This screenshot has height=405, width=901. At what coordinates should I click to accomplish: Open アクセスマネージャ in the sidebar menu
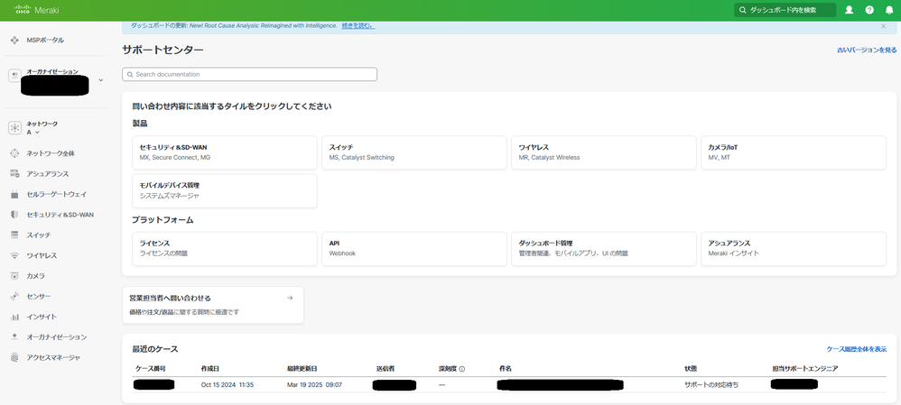[53, 358]
